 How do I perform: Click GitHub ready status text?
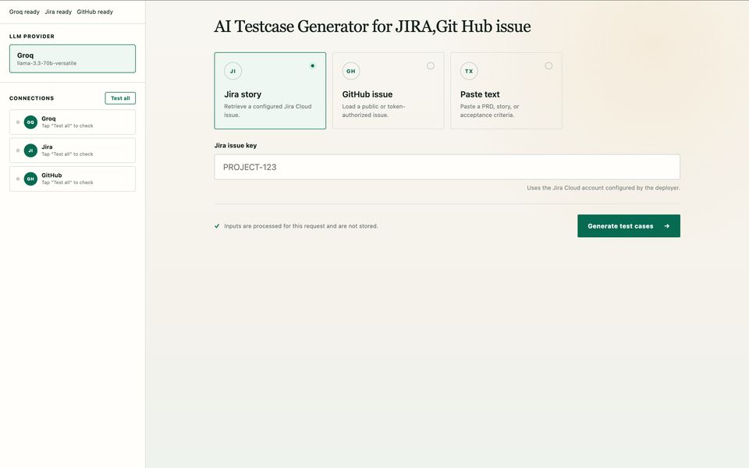95,12
